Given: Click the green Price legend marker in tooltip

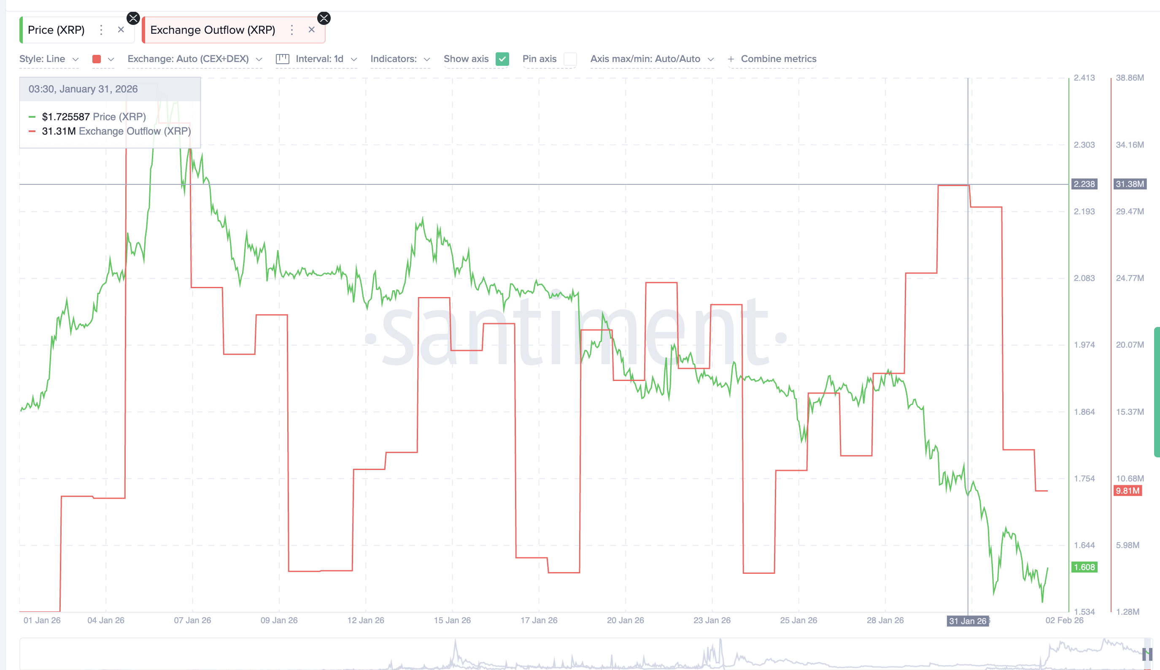Looking at the screenshot, I should coord(32,116).
